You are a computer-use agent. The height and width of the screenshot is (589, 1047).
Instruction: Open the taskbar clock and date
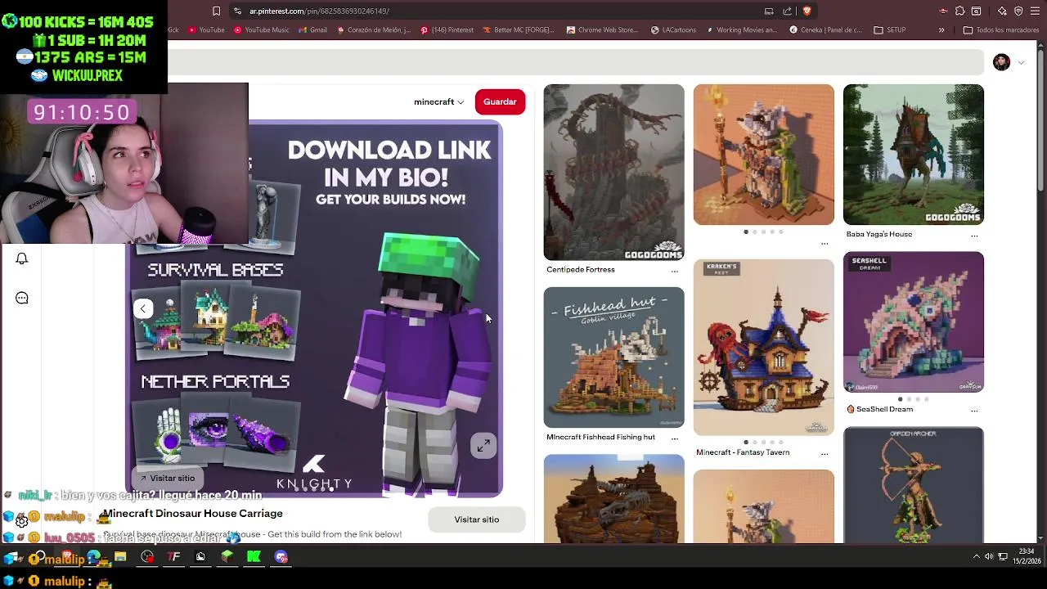tap(1027, 556)
